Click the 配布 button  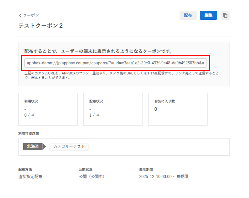[x=188, y=15]
